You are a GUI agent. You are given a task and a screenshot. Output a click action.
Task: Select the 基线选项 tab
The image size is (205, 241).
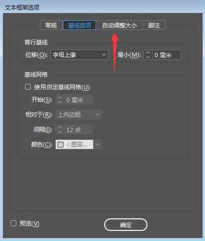point(80,25)
